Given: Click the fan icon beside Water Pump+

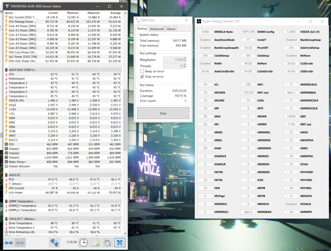Looking at the screenshot, I should [x=6, y=162].
